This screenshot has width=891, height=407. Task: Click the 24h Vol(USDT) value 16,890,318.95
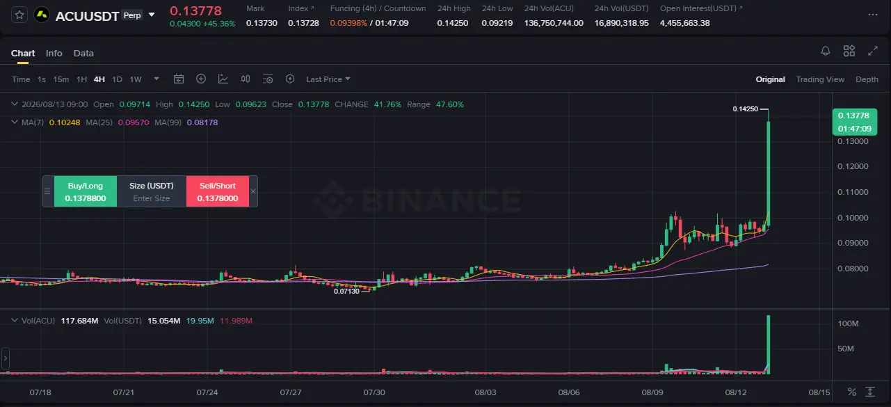(621, 23)
